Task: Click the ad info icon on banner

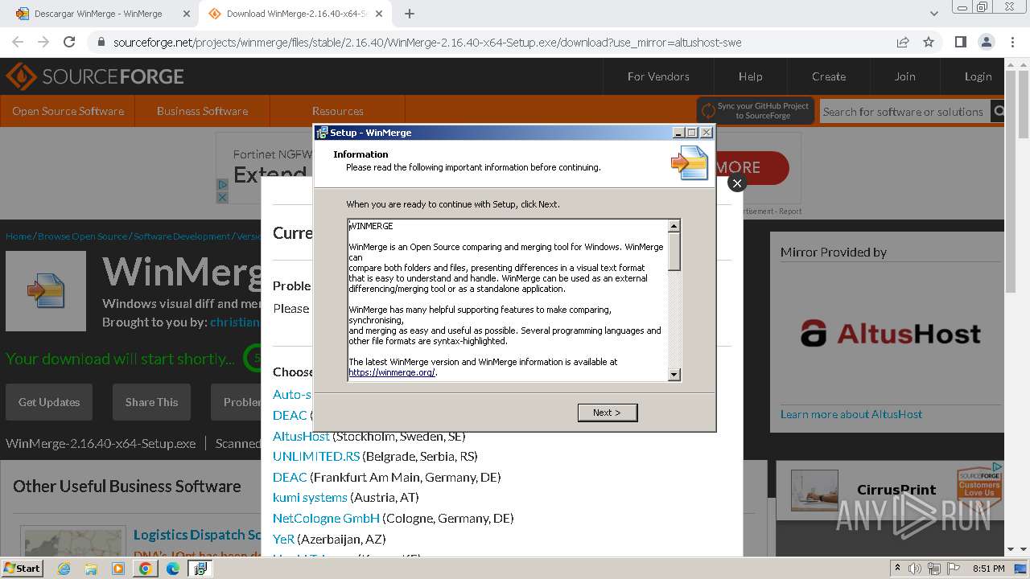Action: click(x=223, y=185)
